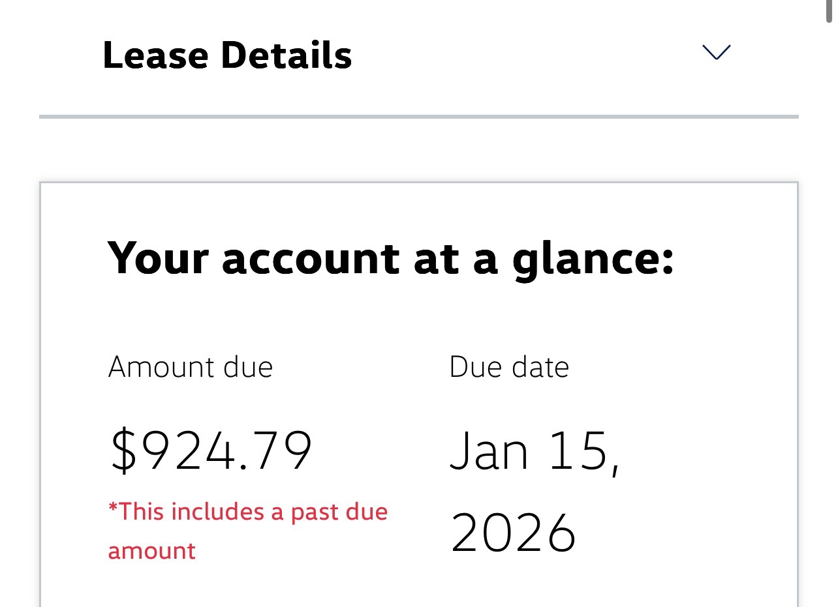Click the $924.79 amount due value
This screenshot has height=607, width=838.
[211, 451]
